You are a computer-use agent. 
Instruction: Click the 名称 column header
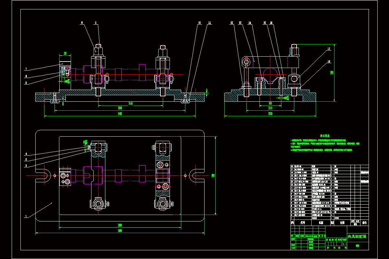pos(321,223)
